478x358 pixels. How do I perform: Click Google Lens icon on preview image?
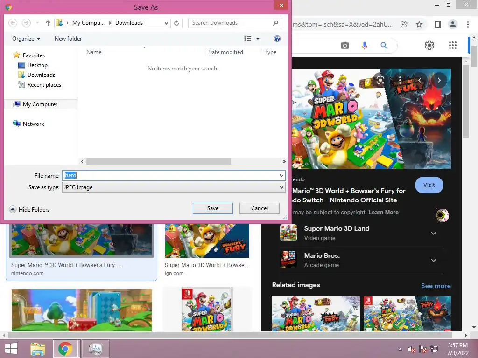[x=380, y=80]
